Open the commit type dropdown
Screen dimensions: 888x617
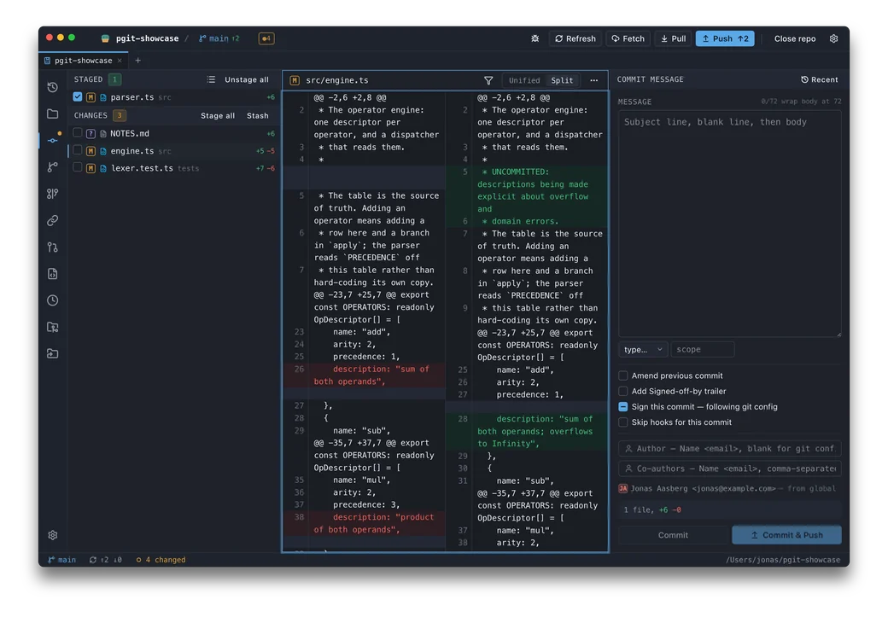(x=643, y=350)
